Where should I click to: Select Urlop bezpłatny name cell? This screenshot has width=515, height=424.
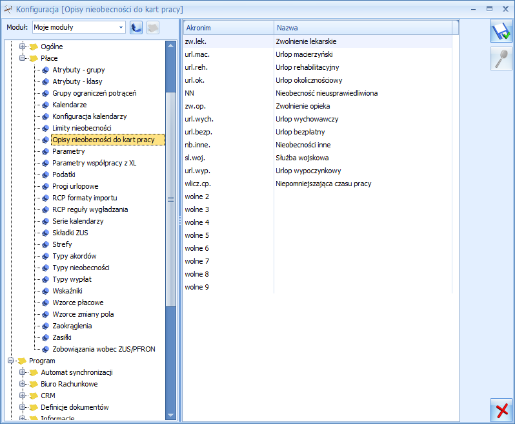(363, 132)
